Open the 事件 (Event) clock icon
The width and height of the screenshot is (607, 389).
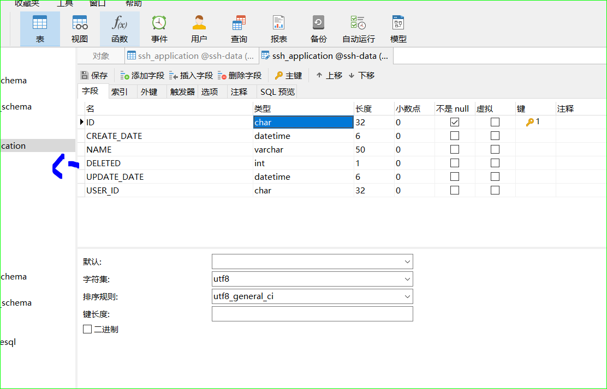pos(159,29)
